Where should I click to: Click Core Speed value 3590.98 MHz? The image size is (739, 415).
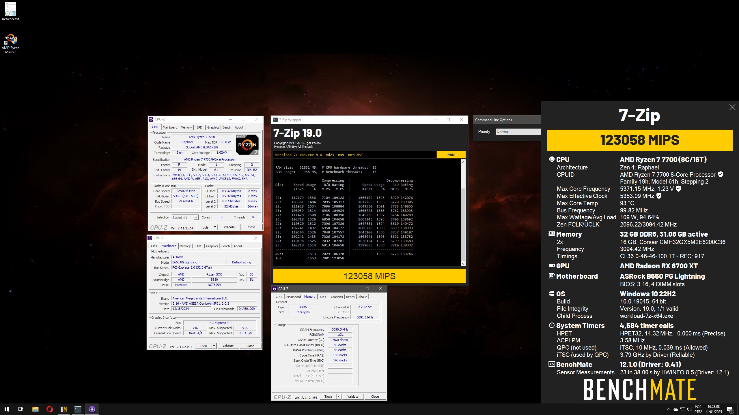[186, 191]
